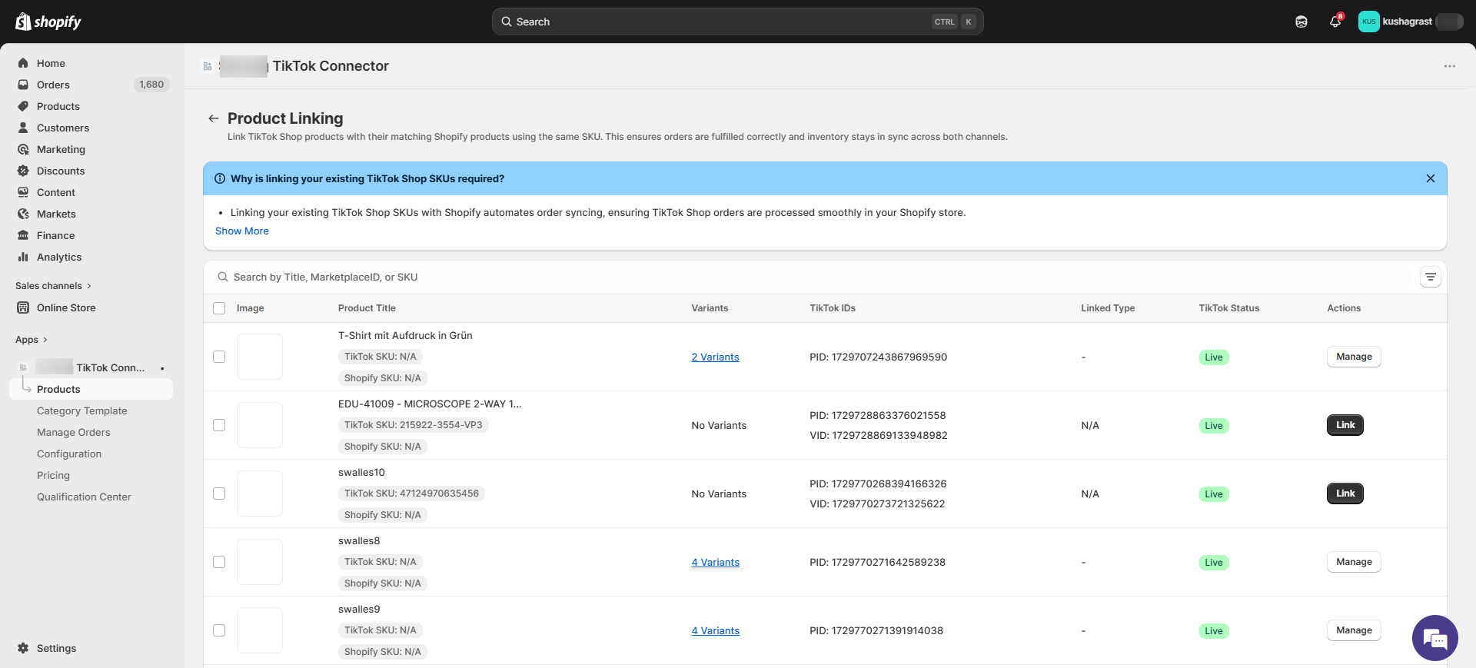Viewport: 1476px width, 668px height.
Task: Open the filter icon right of search
Action: [x=1430, y=277]
